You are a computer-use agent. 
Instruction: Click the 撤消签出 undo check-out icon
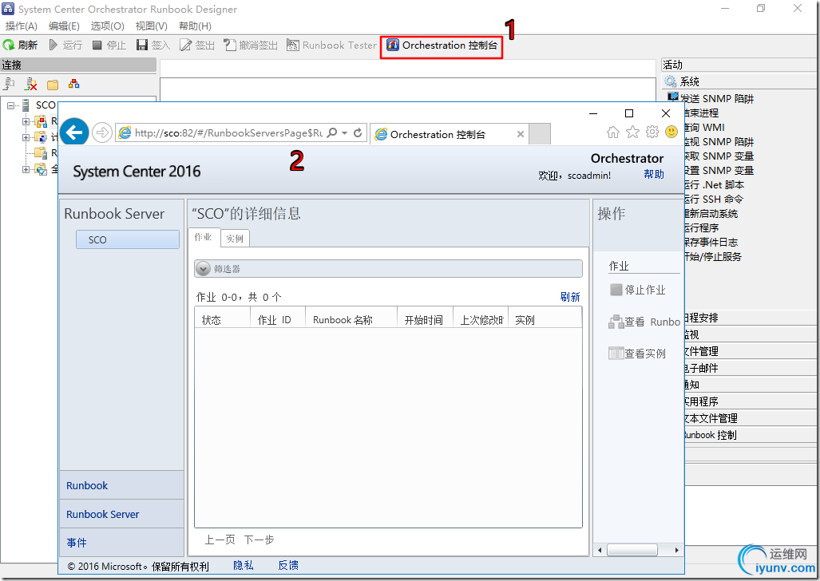[230, 45]
